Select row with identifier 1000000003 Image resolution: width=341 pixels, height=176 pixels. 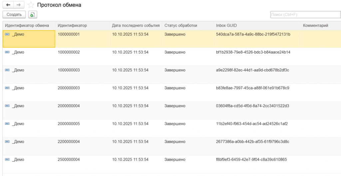[x=69, y=70]
